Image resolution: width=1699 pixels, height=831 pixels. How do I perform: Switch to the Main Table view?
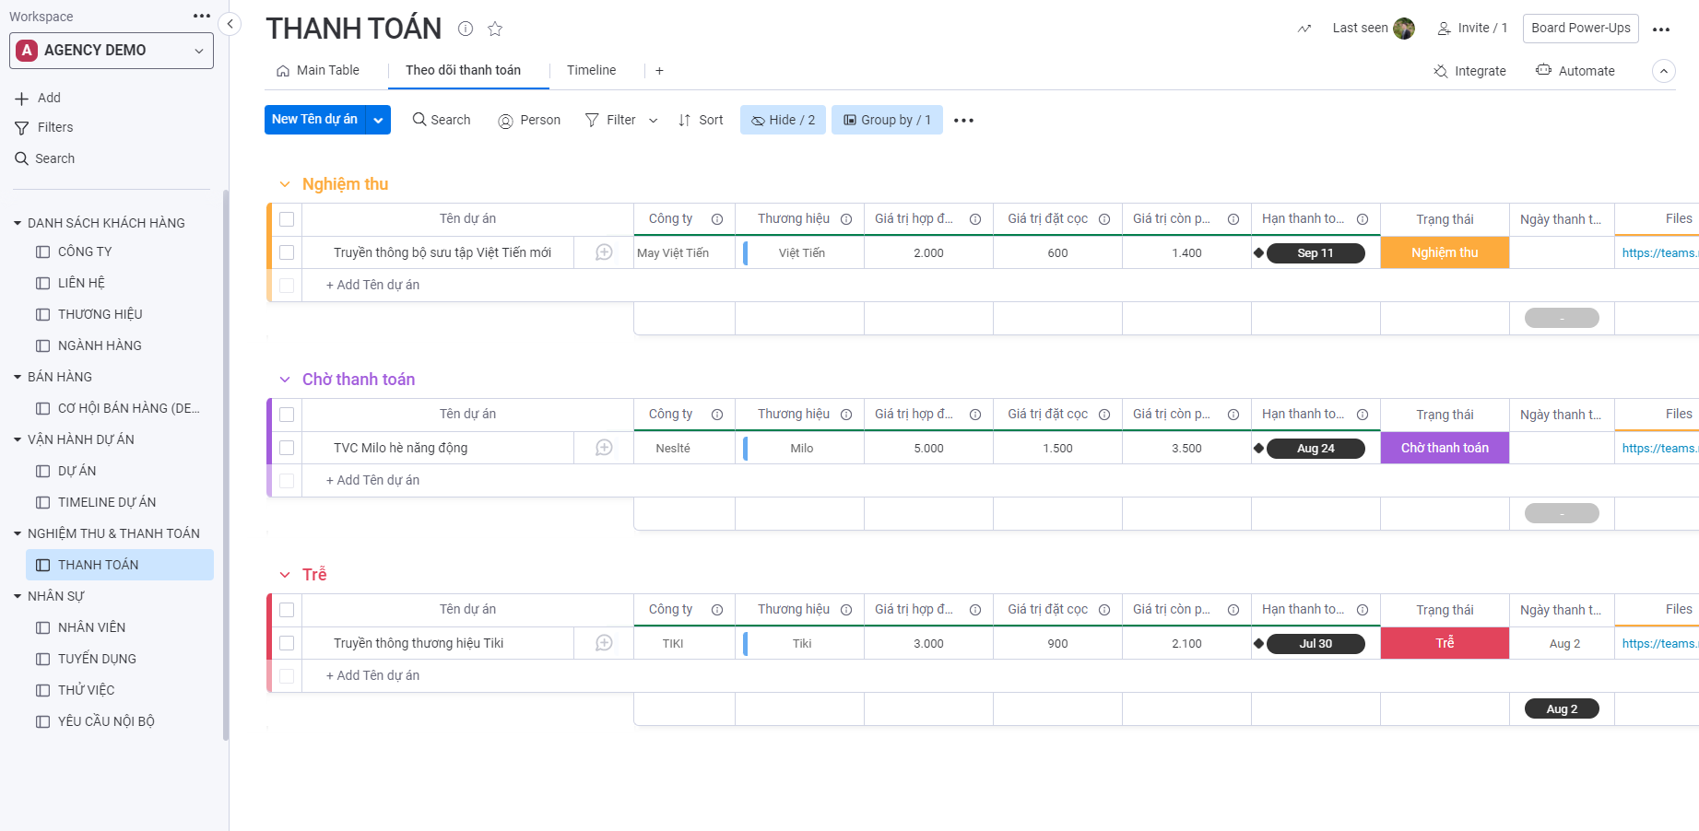coord(318,70)
